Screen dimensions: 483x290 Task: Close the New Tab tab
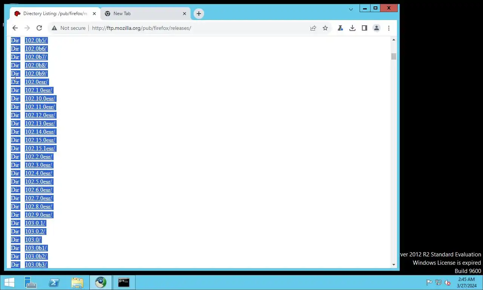pos(185,14)
